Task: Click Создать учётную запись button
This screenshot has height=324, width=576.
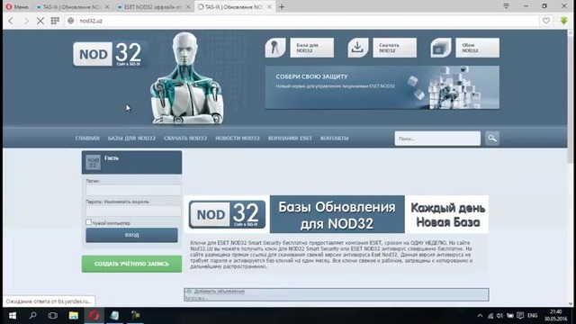Action: coord(131,264)
